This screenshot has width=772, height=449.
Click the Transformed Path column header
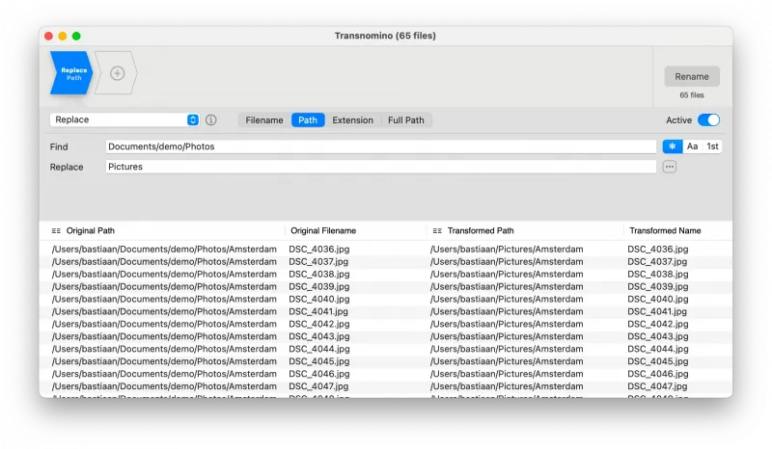481,230
